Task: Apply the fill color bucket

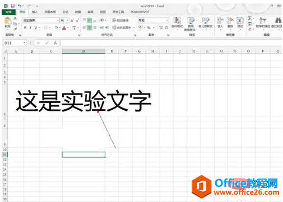Action: coord(56,27)
